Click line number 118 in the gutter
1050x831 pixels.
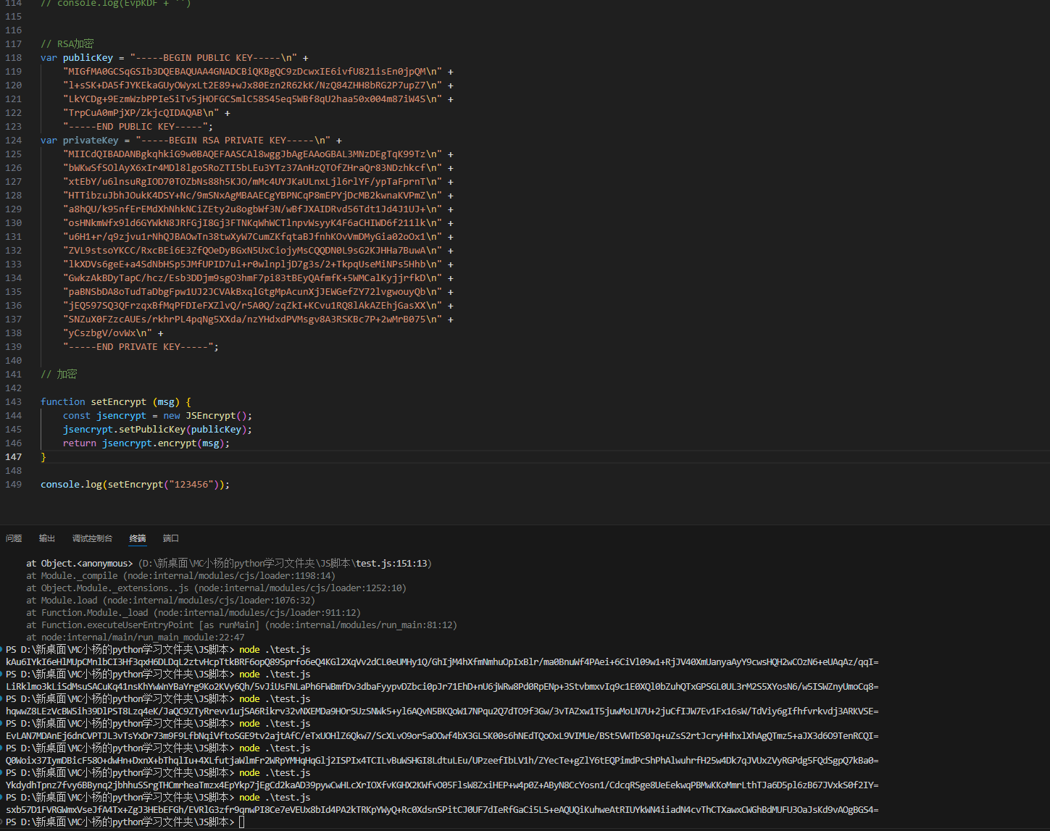point(13,58)
